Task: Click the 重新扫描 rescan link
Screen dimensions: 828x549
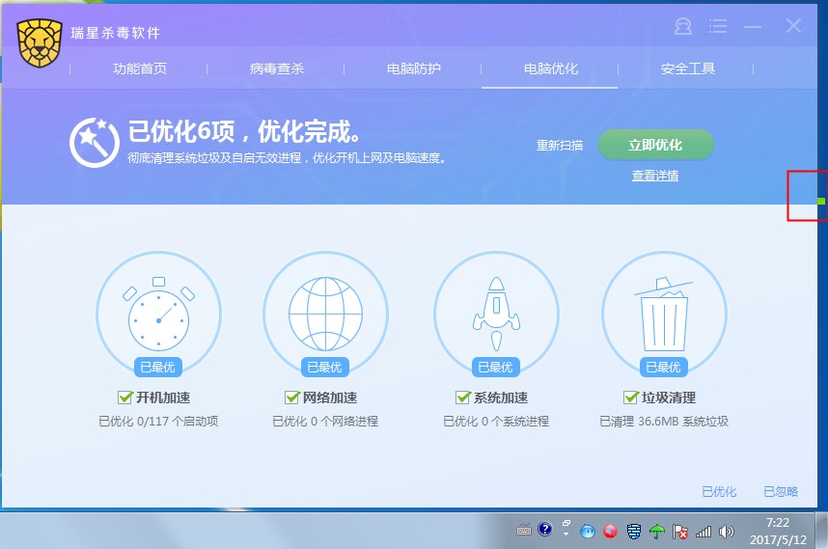Action: click(x=560, y=146)
